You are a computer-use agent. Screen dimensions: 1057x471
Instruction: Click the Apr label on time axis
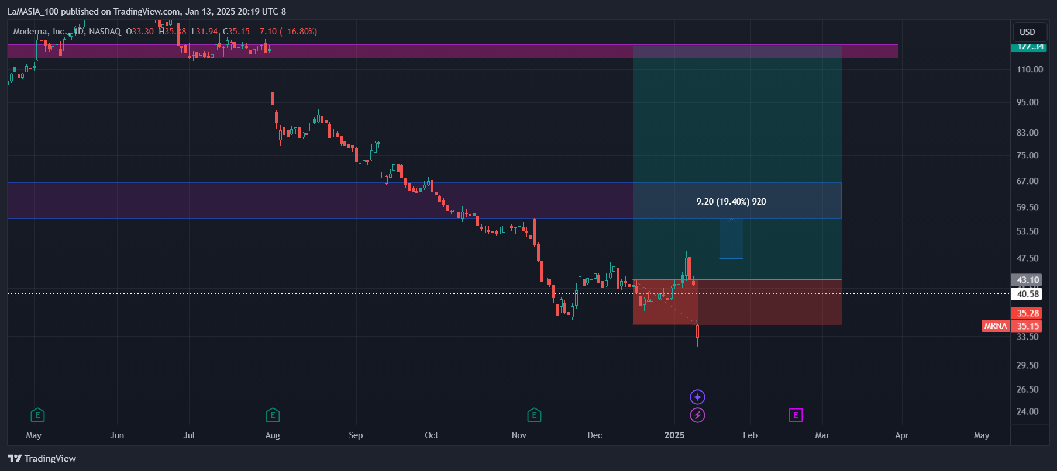pyautogui.click(x=902, y=435)
